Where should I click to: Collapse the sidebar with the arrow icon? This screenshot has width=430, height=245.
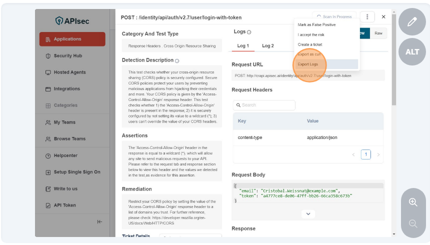99,221
